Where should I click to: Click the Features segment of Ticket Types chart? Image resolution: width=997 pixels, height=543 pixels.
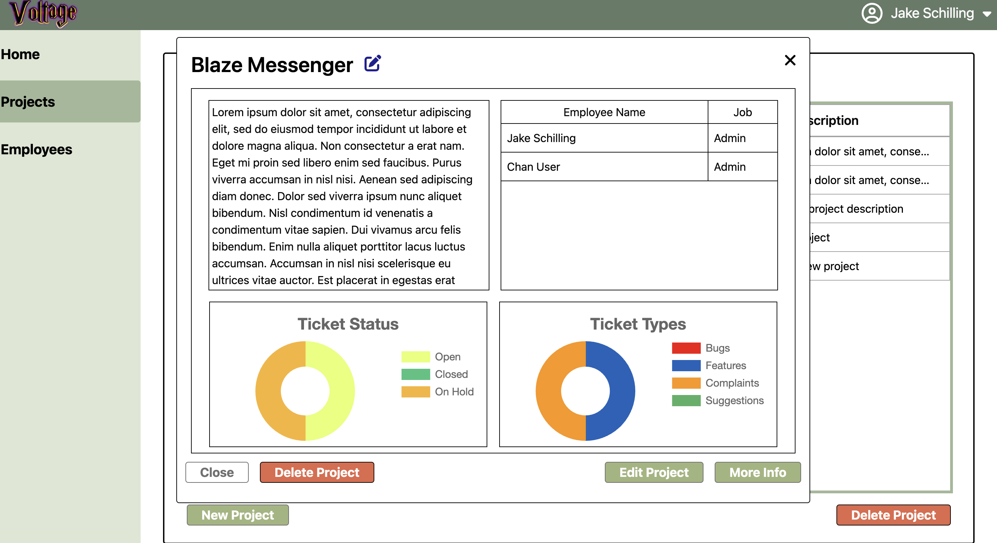pyautogui.click(x=622, y=391)
